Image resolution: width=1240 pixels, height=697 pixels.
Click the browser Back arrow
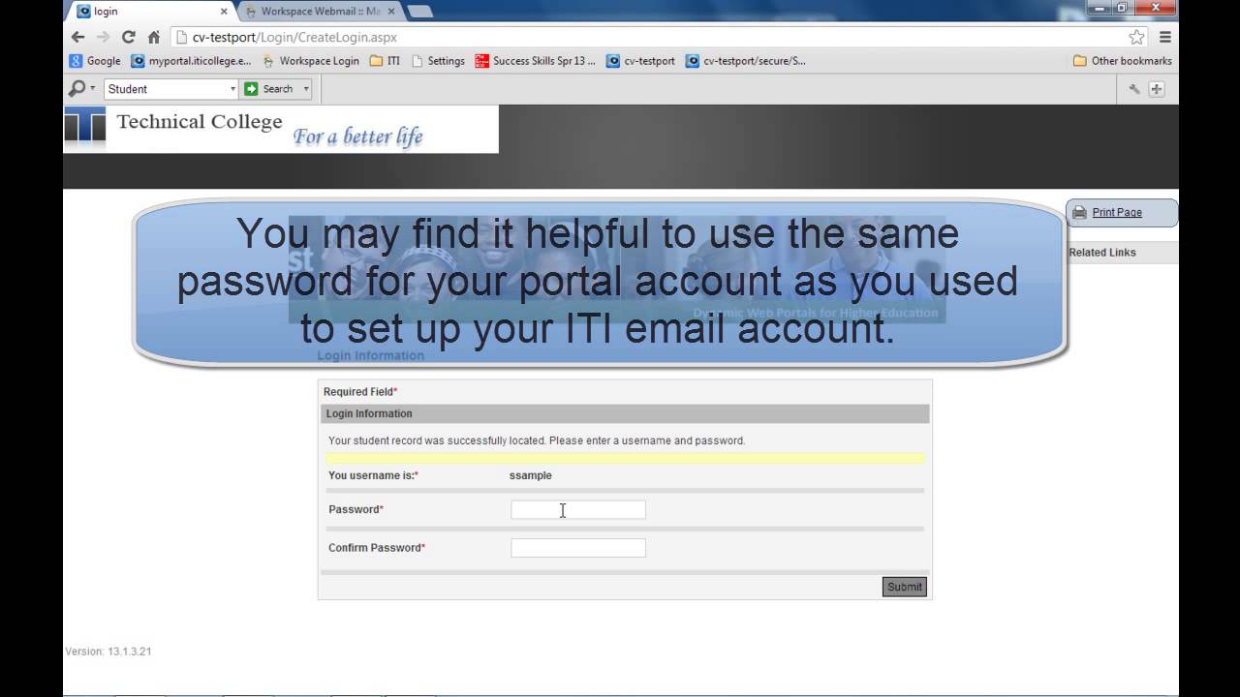tap(78, 37)
